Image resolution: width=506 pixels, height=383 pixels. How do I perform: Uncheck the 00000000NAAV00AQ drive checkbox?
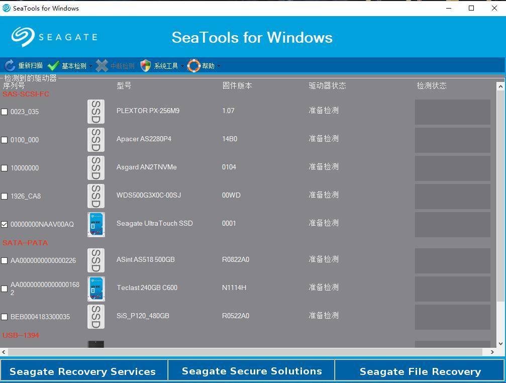(5, 224)
